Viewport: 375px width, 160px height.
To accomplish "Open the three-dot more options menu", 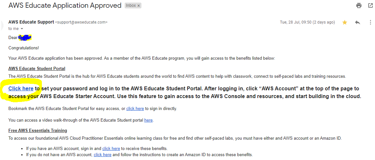I will point(370,22).
